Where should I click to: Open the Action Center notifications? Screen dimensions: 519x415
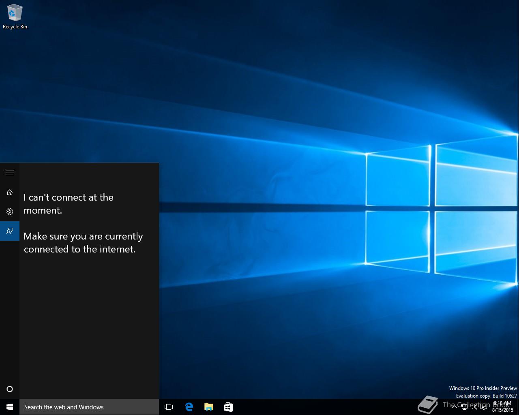(x=484, y=407)
